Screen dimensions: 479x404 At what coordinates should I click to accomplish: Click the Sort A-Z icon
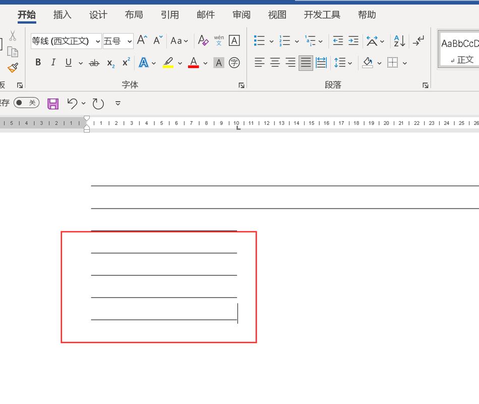(x=399, y=41)
